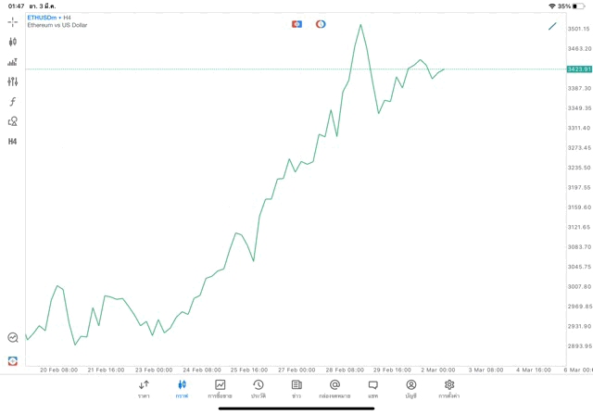Open the chart analysis magnifier icon
This screenshot has width=593, height=414.
pyautogui.click(x=12, y=338)
